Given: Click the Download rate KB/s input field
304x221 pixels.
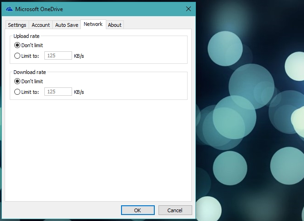Looking at the screenshot, I should coord(58,92).
